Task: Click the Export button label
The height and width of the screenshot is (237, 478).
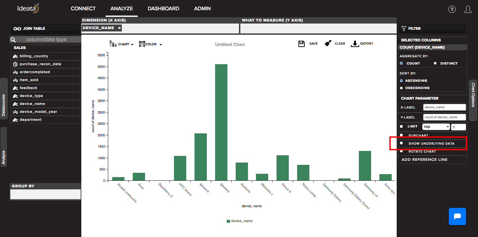Action: click(366, 44)
